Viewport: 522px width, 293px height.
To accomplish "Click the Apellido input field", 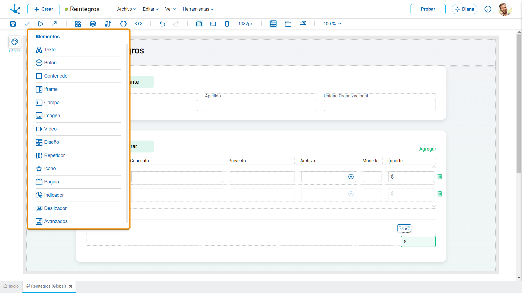I will (x=261, y=106).
